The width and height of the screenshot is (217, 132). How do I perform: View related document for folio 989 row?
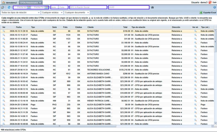[195, 81]
